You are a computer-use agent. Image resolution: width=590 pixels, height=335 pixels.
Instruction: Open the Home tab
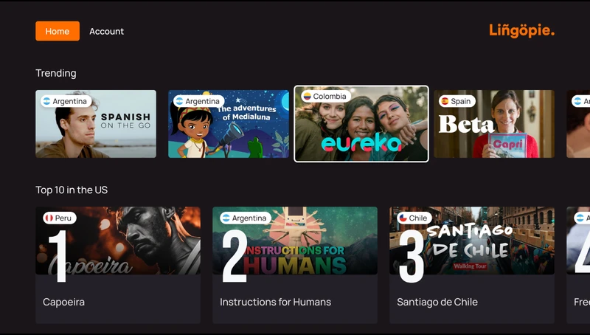(58, 31)
